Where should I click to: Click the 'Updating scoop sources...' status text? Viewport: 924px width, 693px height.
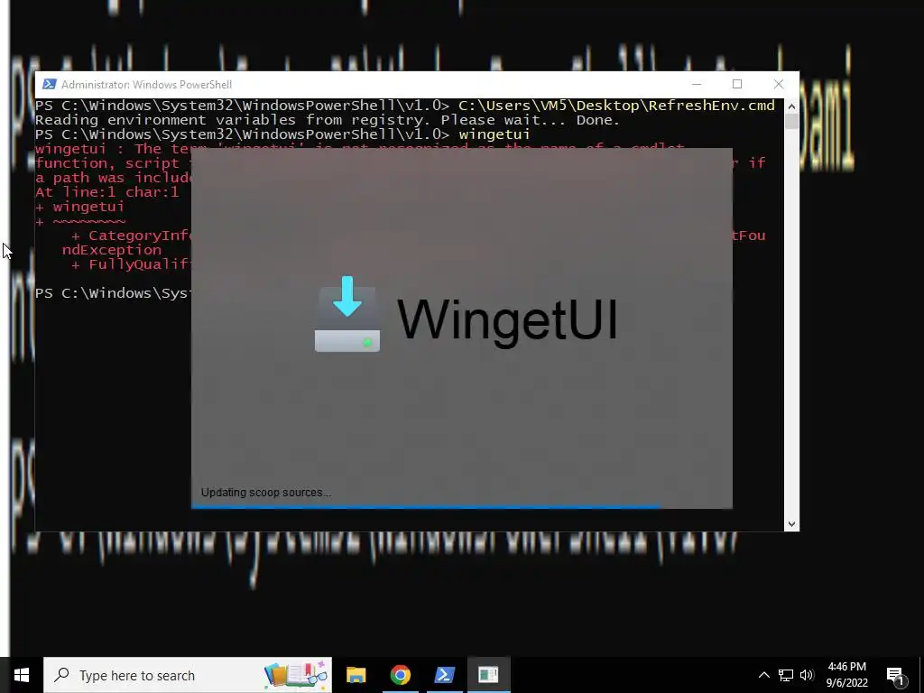(x=266, y=493)
